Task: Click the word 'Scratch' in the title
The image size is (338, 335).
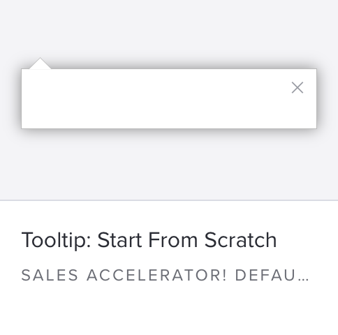Action: click(240, 240)
